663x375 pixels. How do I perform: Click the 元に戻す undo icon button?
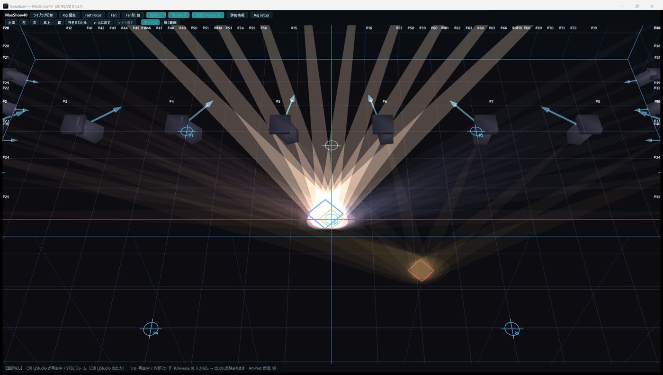[102, 22]
